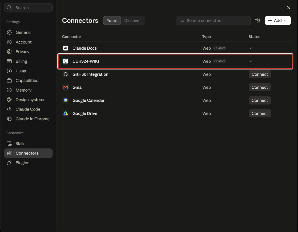The height and width of the screenshot is (232, 298).
Task: Select the Google Drive row name
Action: (85, 113)
